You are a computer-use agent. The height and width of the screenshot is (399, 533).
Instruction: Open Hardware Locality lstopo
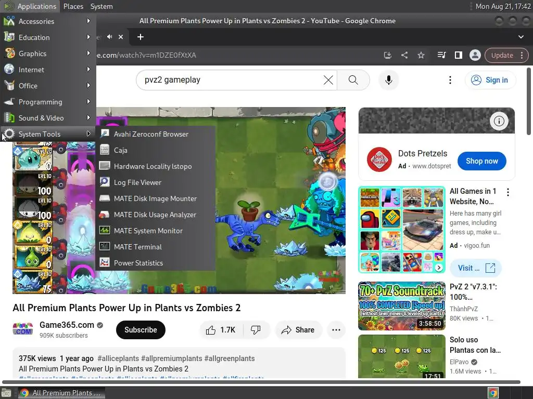coord(155,166)
